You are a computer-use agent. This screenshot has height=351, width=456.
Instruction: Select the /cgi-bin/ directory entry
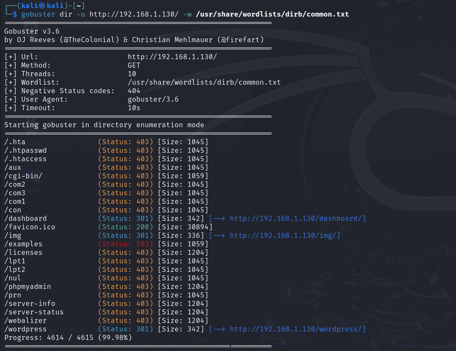click(x=23, y=176)
